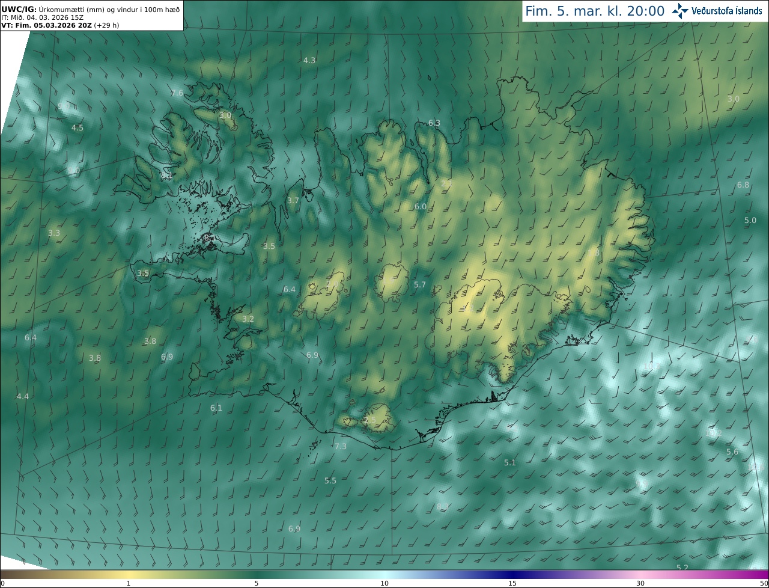Click the 6.3 value on the north coast

(434, 123)
